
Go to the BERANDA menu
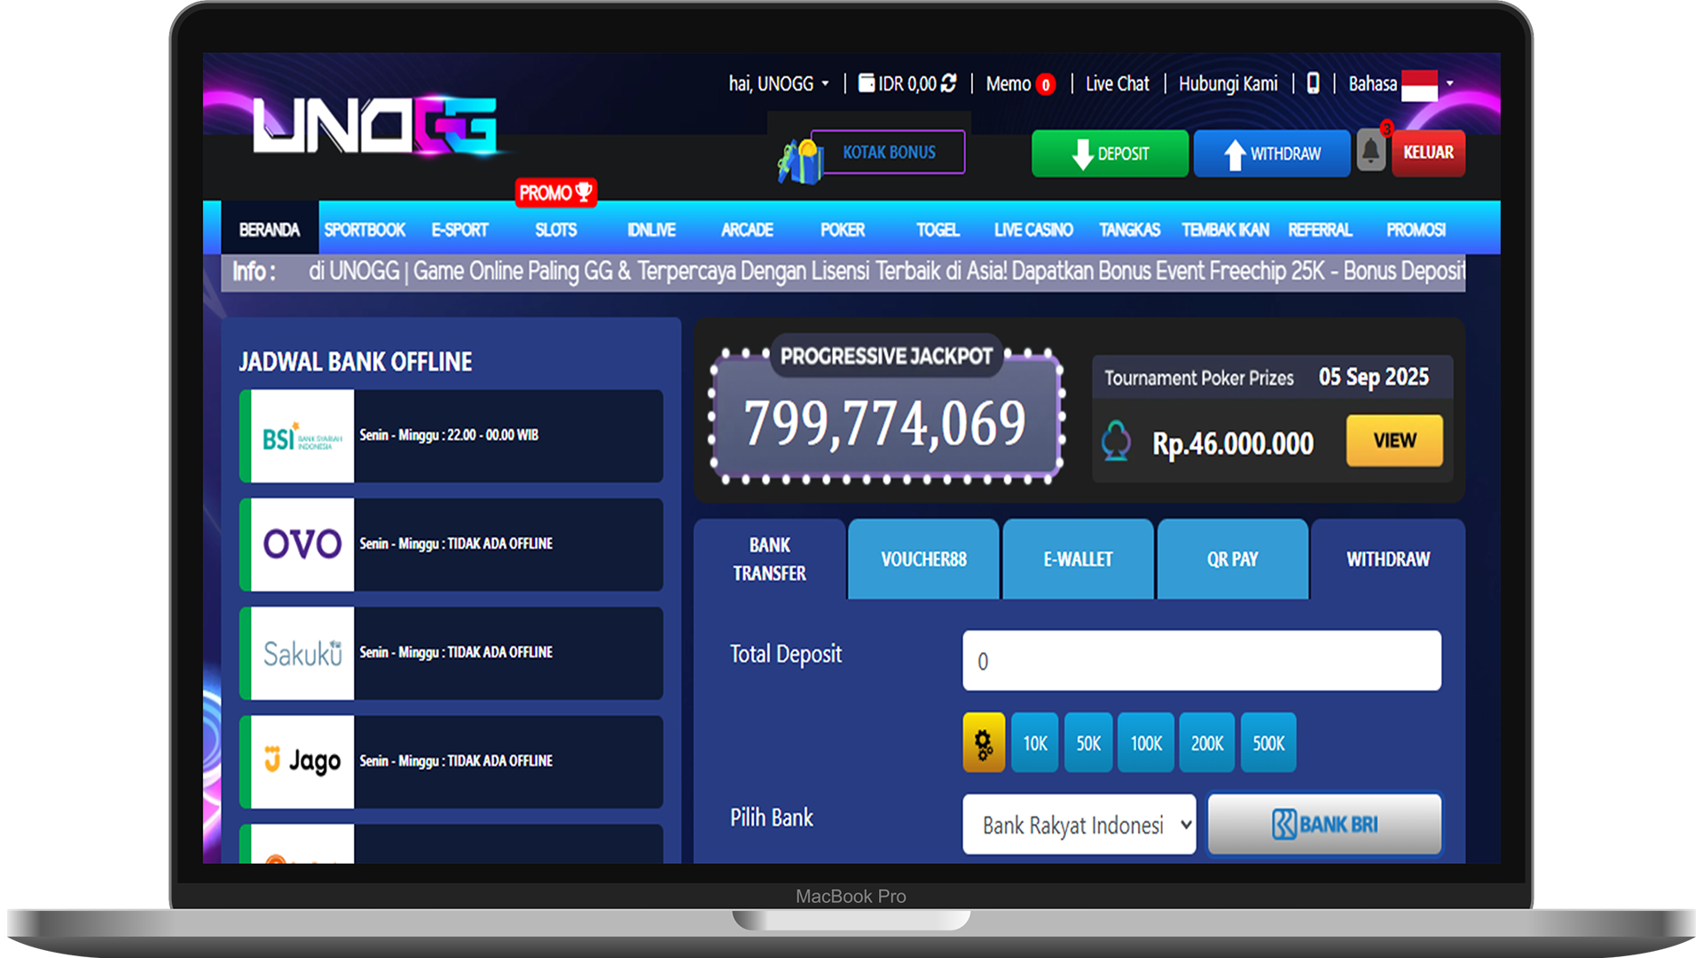270,230
